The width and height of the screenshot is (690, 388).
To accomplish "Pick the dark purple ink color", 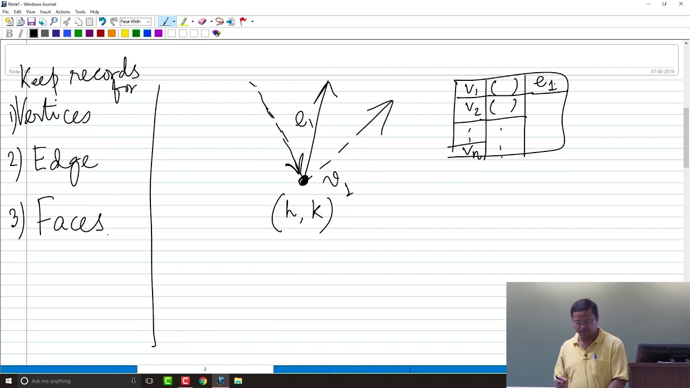I will [89, 33].
